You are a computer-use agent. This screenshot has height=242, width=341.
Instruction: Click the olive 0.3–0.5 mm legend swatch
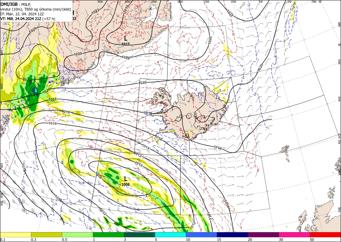[x=46, y=234]
